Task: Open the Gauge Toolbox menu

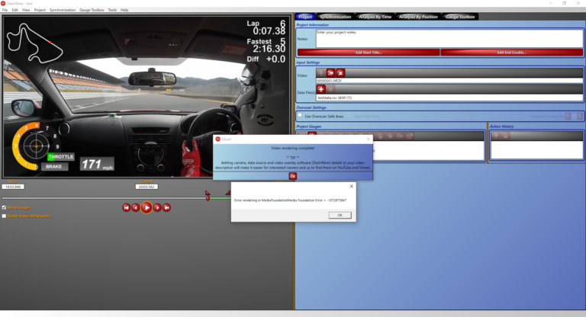Action: 91,10
